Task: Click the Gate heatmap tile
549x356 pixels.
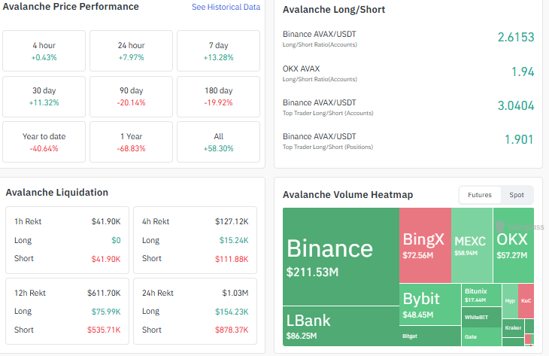Action: click(481, 336)
